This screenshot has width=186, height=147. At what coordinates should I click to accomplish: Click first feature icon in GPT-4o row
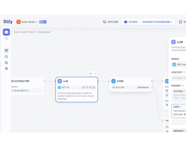click(83, 87)
